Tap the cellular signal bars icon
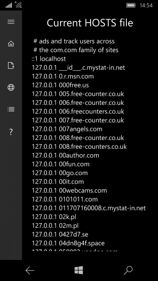 pyautogui.click(x=8, y=6)
